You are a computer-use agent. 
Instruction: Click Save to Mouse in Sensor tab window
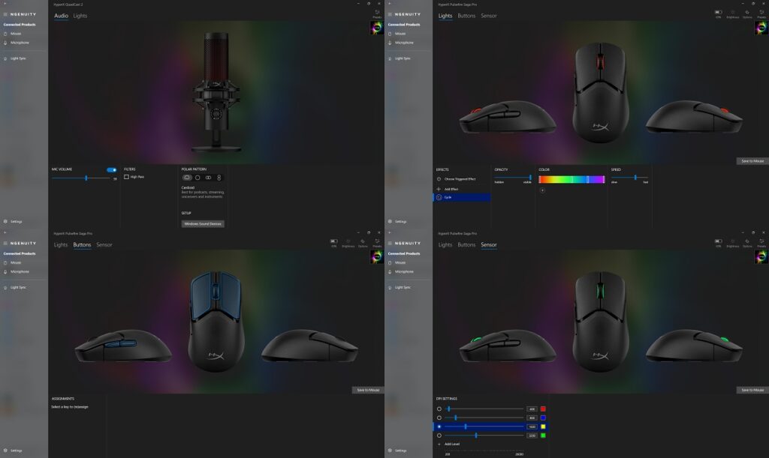coord(752,390)
